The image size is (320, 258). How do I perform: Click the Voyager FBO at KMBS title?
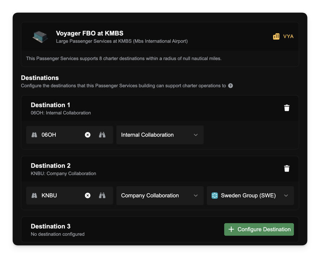[x=90, y=33]
